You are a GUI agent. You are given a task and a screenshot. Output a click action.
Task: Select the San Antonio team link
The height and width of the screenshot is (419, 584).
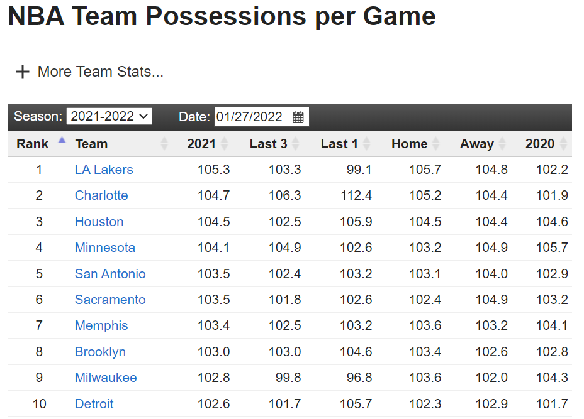point(110,274)
